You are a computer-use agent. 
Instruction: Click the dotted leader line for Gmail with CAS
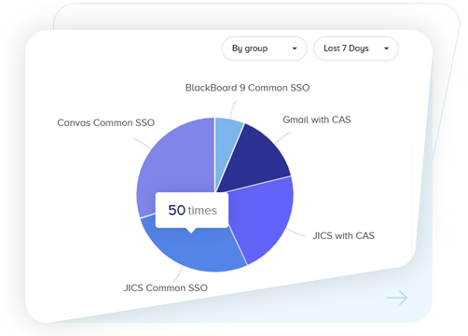click(282, 137)
